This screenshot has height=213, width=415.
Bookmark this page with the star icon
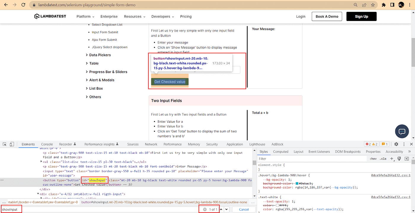click(373, 5)
